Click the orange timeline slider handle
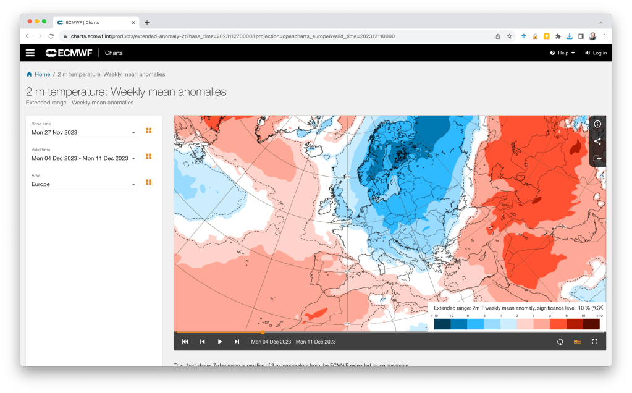632x393 pixels. tap(263, 332)
